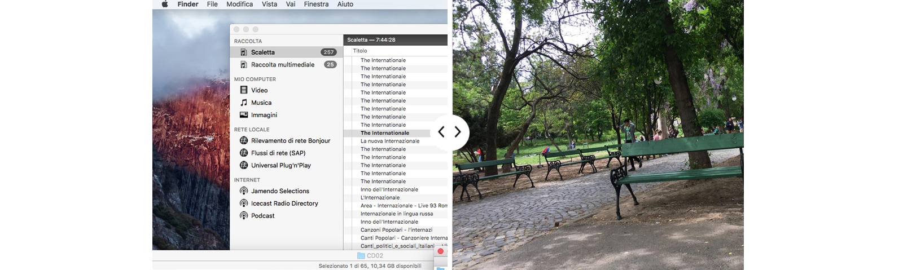Open the Finestra menu
Screen dimensions: 903x270
[x=316, y=4]
